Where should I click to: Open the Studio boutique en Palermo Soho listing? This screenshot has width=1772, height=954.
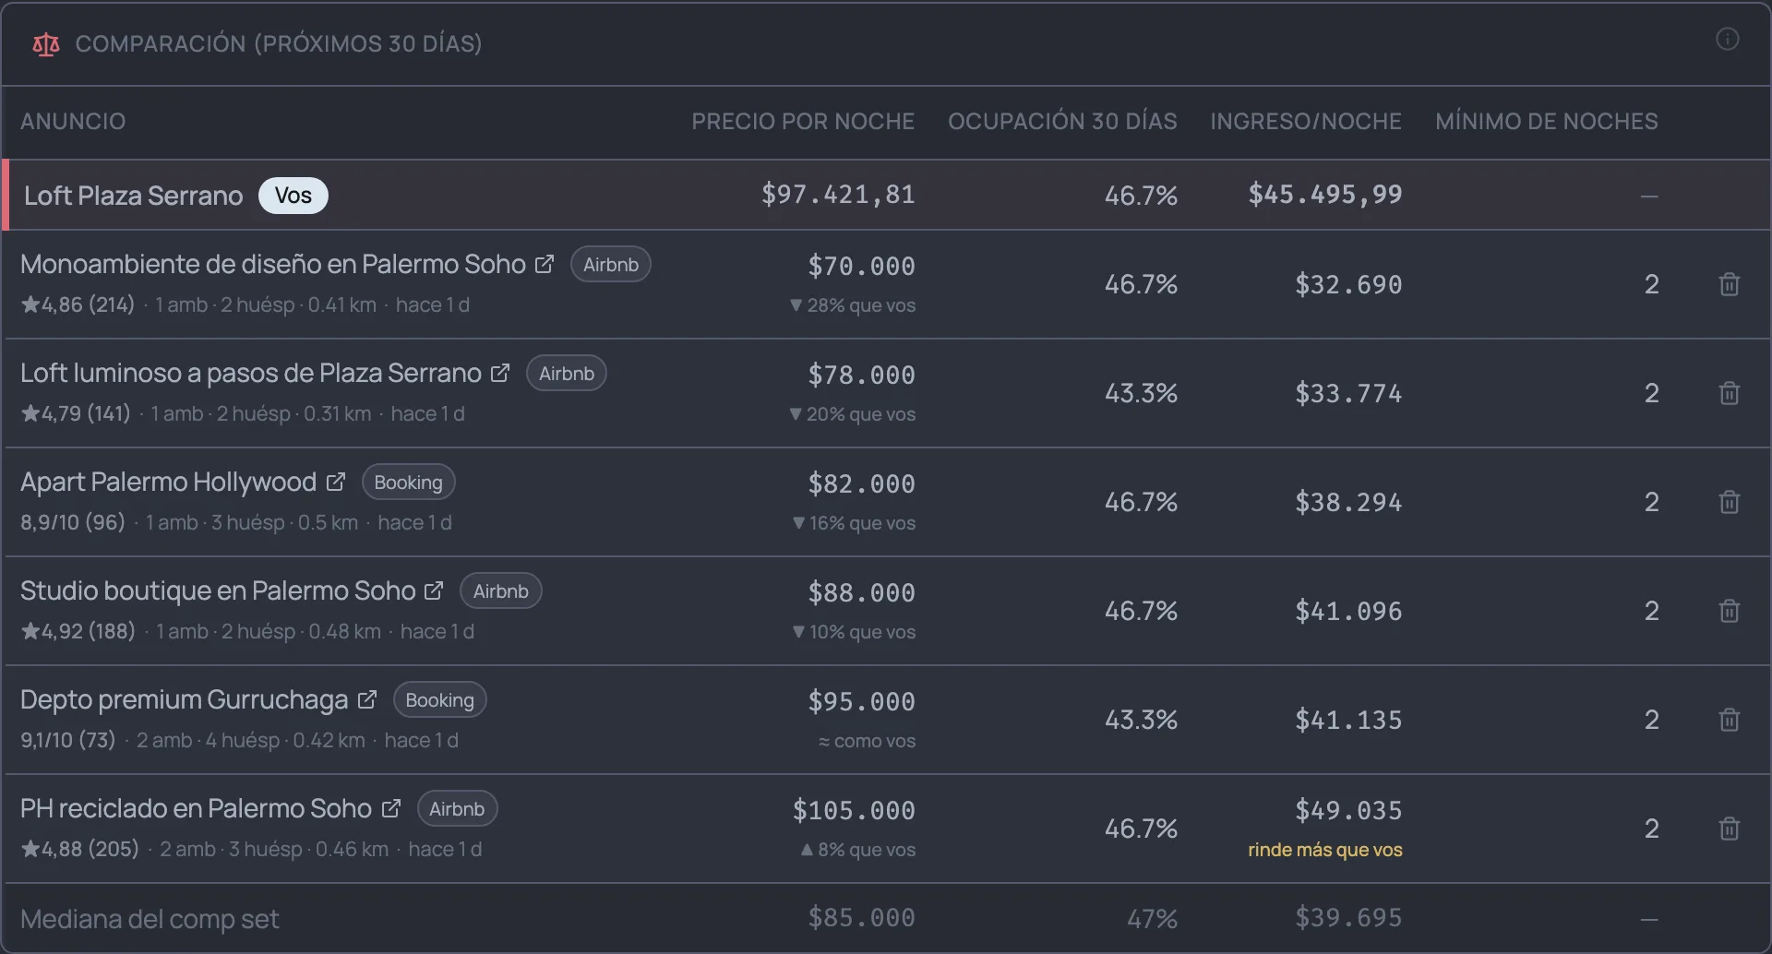click(218, 591)
